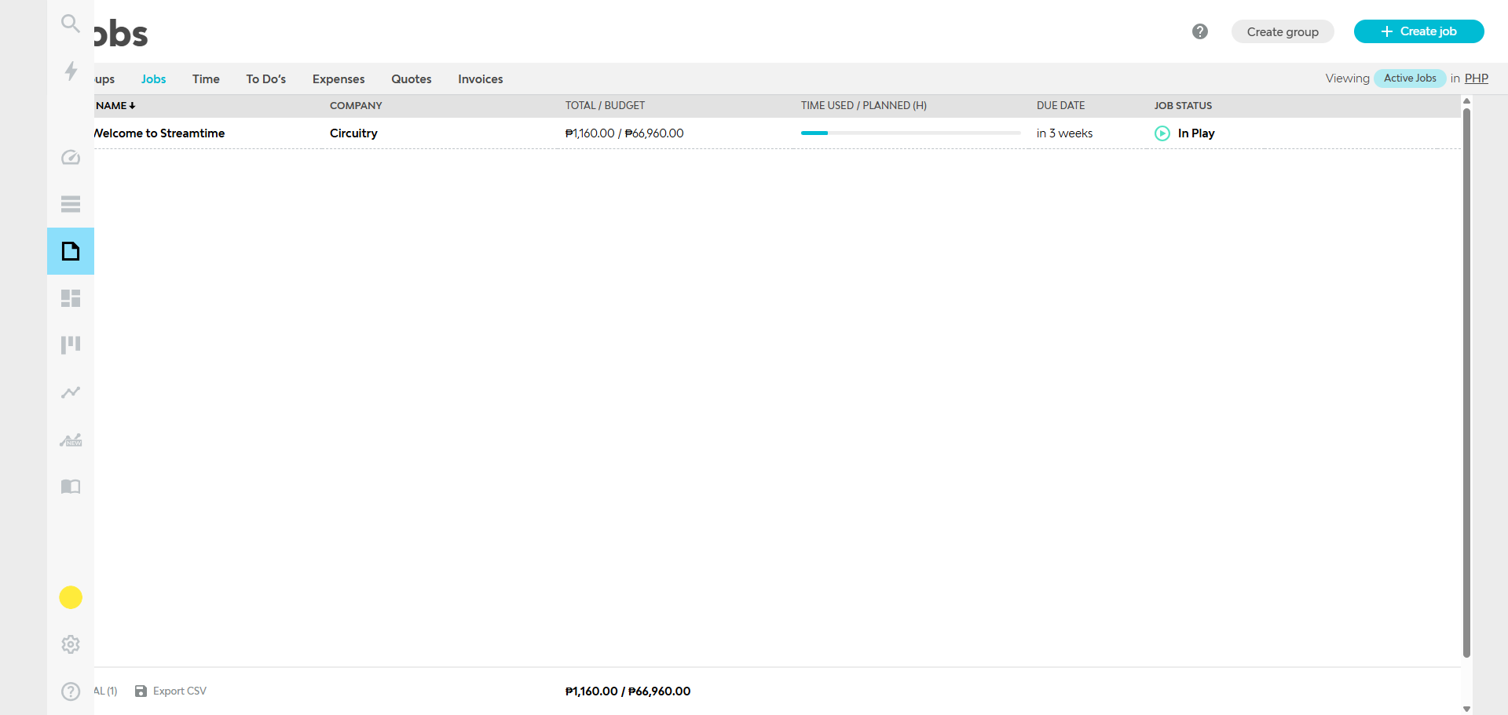Open the dashboard speedometer icon
Viewport: 1508px width, 715px height.
[71, 158]
